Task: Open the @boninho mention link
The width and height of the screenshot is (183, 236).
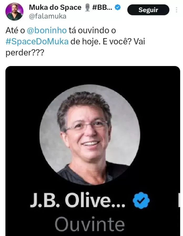Action: click(x=47, y=31)
